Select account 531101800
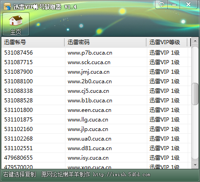The width and height of the screenshot is (200, 182). 19,110
